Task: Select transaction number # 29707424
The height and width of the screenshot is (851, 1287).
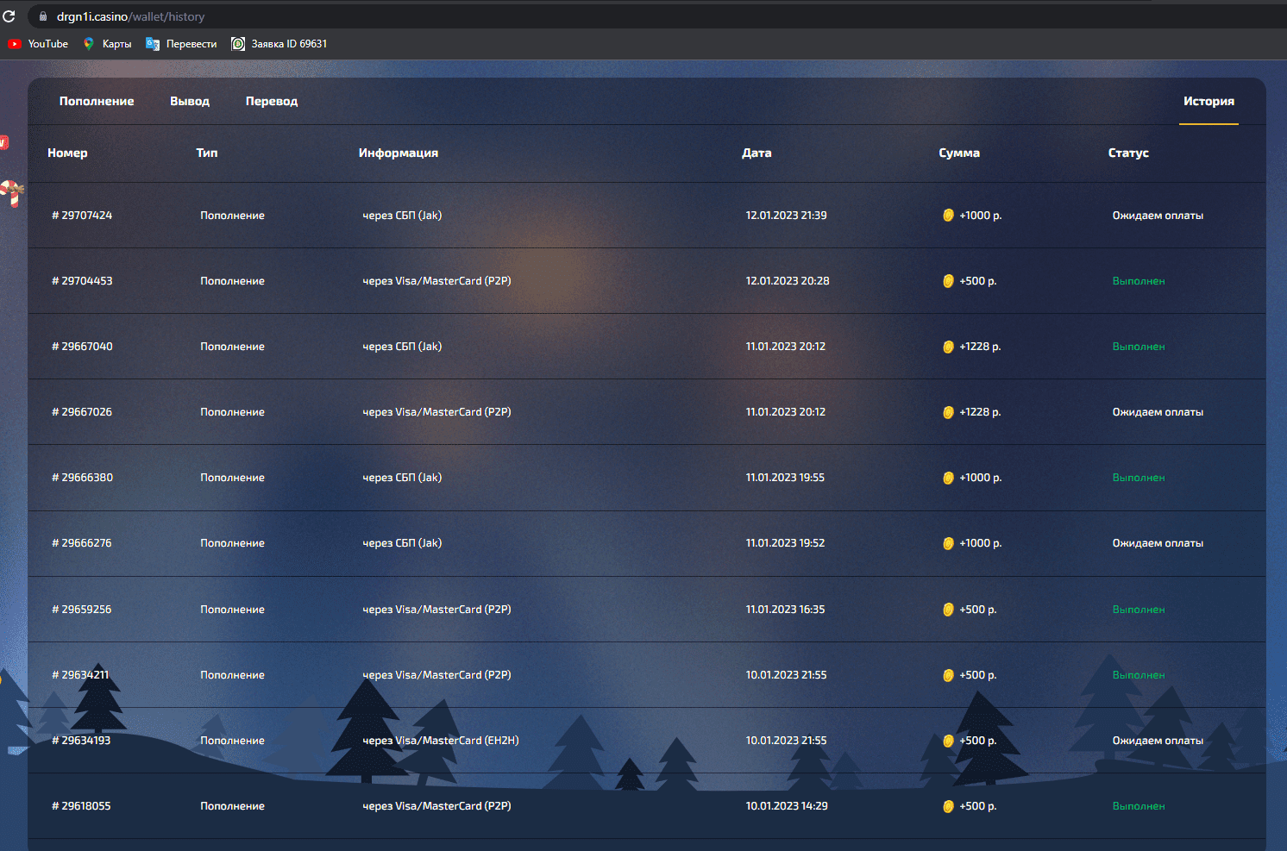Action: pyautogui.click(x=82, y=216)
